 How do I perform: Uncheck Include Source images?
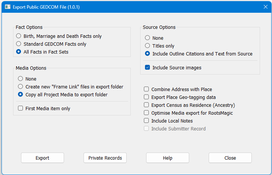pos(148,68)
